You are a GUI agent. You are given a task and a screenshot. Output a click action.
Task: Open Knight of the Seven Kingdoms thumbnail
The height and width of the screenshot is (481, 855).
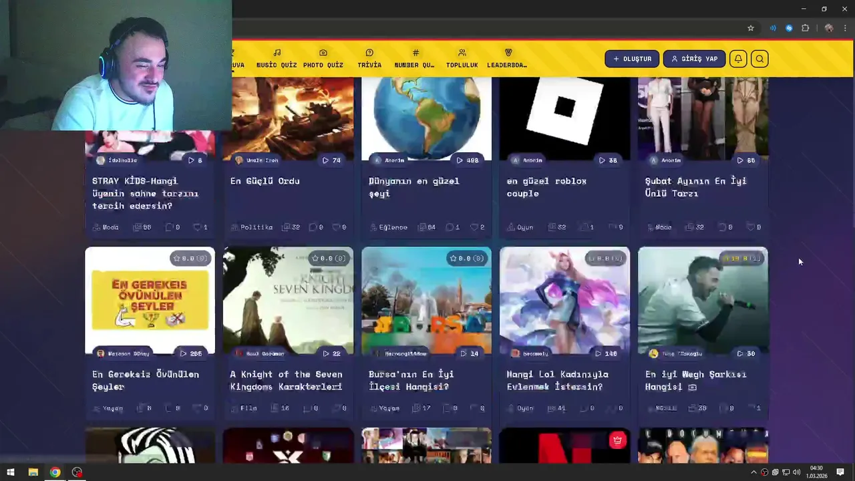point(289,300)
